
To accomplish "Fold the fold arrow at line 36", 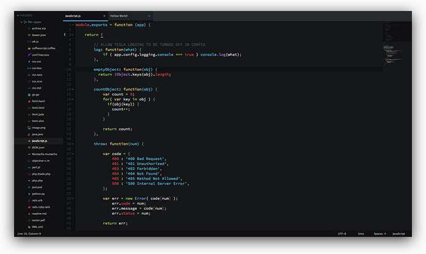I will click(x=73, y=198).
